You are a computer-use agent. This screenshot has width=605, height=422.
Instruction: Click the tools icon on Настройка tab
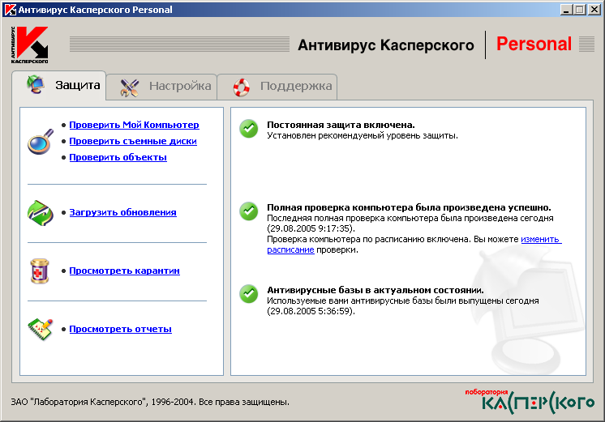[129, 87]
